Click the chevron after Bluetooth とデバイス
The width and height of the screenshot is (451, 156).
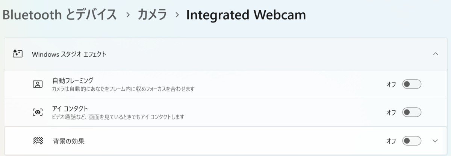click(128, 15)
